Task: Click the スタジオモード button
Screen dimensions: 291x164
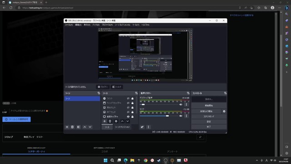Action: click(x=209, y=117)
